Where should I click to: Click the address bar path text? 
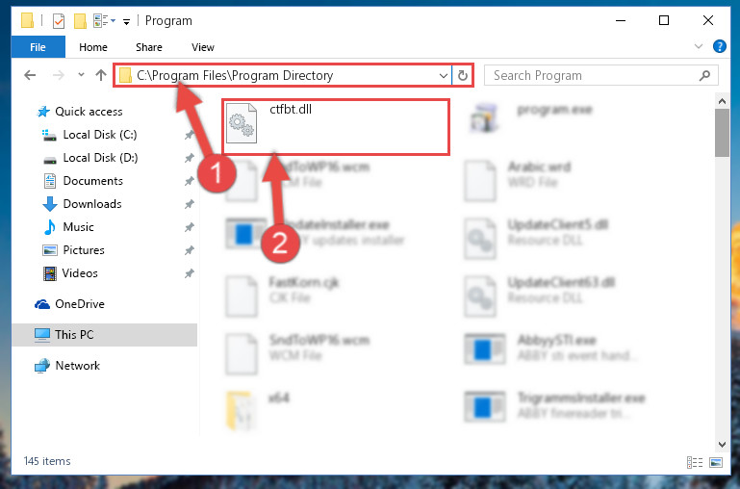(235, 75)
